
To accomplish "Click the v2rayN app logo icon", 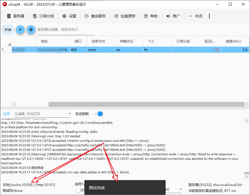I will (x=5, y=4).
